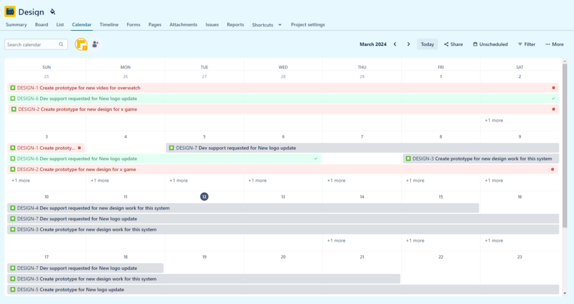574x304 pixels.
Task: Go to next month with right arrow
Action: (409, 44)
